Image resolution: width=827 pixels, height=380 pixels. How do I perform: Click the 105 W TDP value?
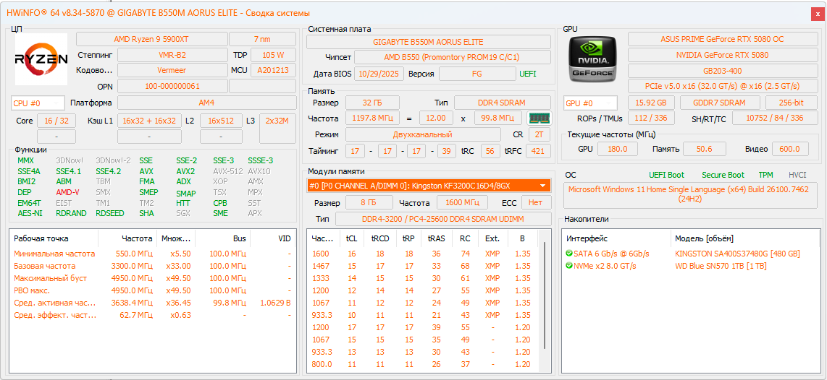pyautogui.click(x=273, y=55)
